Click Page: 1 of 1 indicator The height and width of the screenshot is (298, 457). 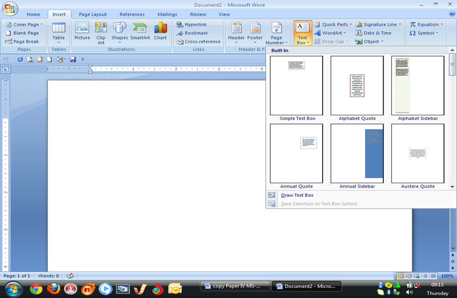[x=17, y=276]
